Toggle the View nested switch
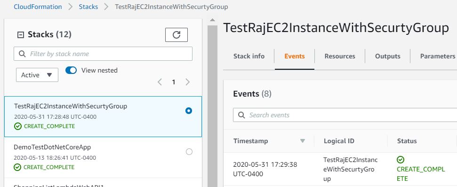This screenshot has width=457, height=187. click(x=71, y=70)
